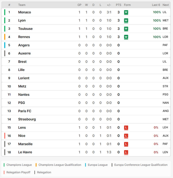Open the PSG team page
The image size is (173, 178).
[22, 103]
